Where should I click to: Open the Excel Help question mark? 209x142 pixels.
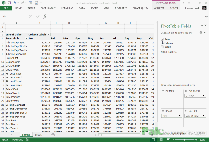183,3
